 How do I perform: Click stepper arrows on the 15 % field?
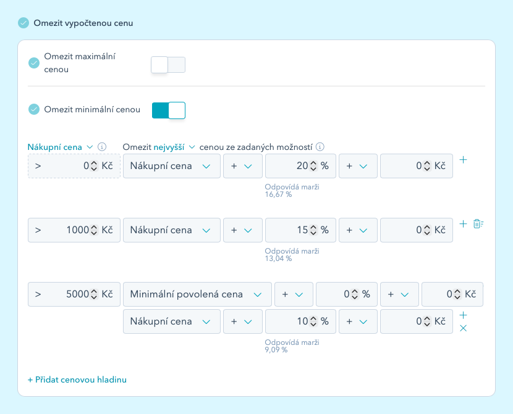tap(313, 230)
